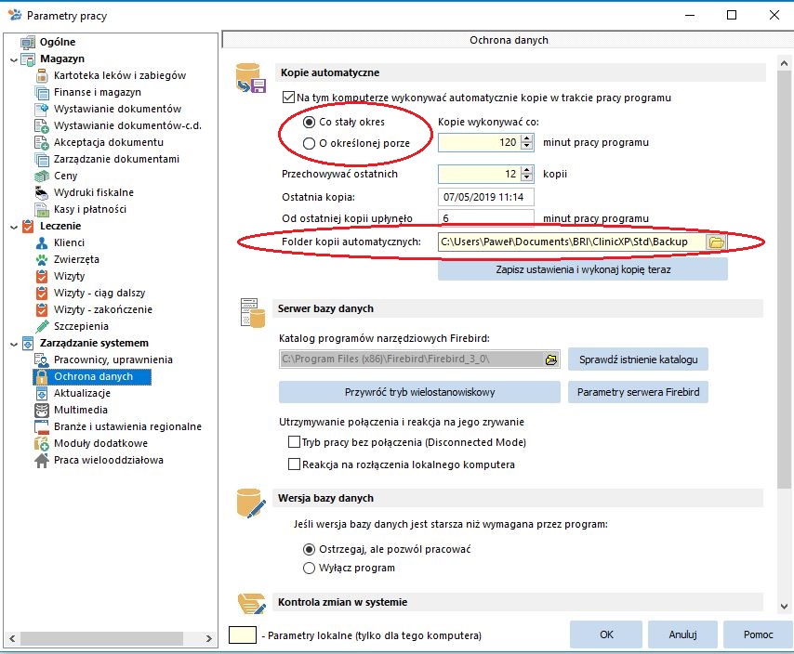Collapse the Leczenie tree branch

pyautogui.click(x=14, y=227)
